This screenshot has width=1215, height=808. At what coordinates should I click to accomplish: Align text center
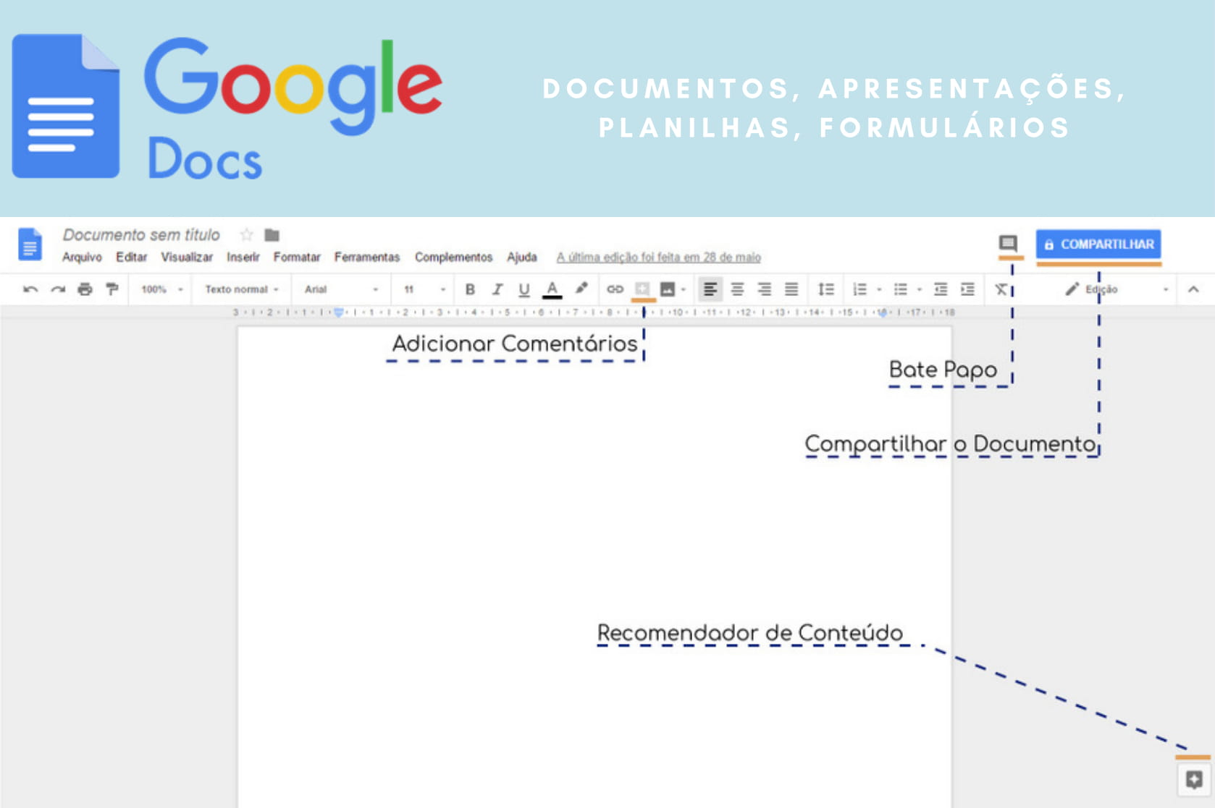737,289
